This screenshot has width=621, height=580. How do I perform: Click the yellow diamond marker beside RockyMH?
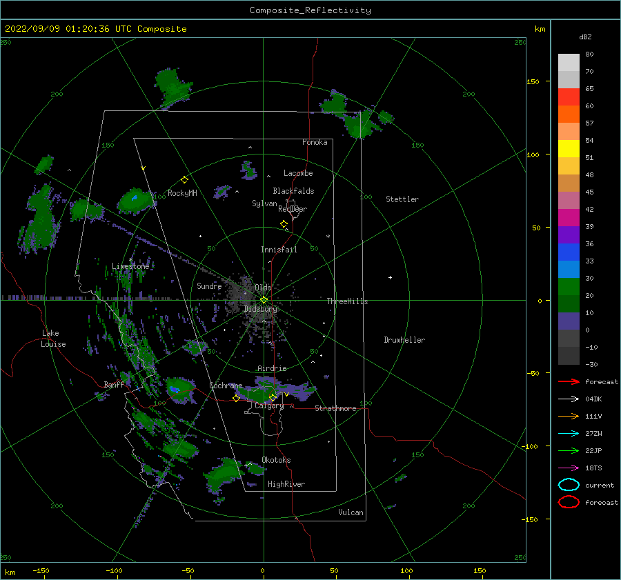184,180
